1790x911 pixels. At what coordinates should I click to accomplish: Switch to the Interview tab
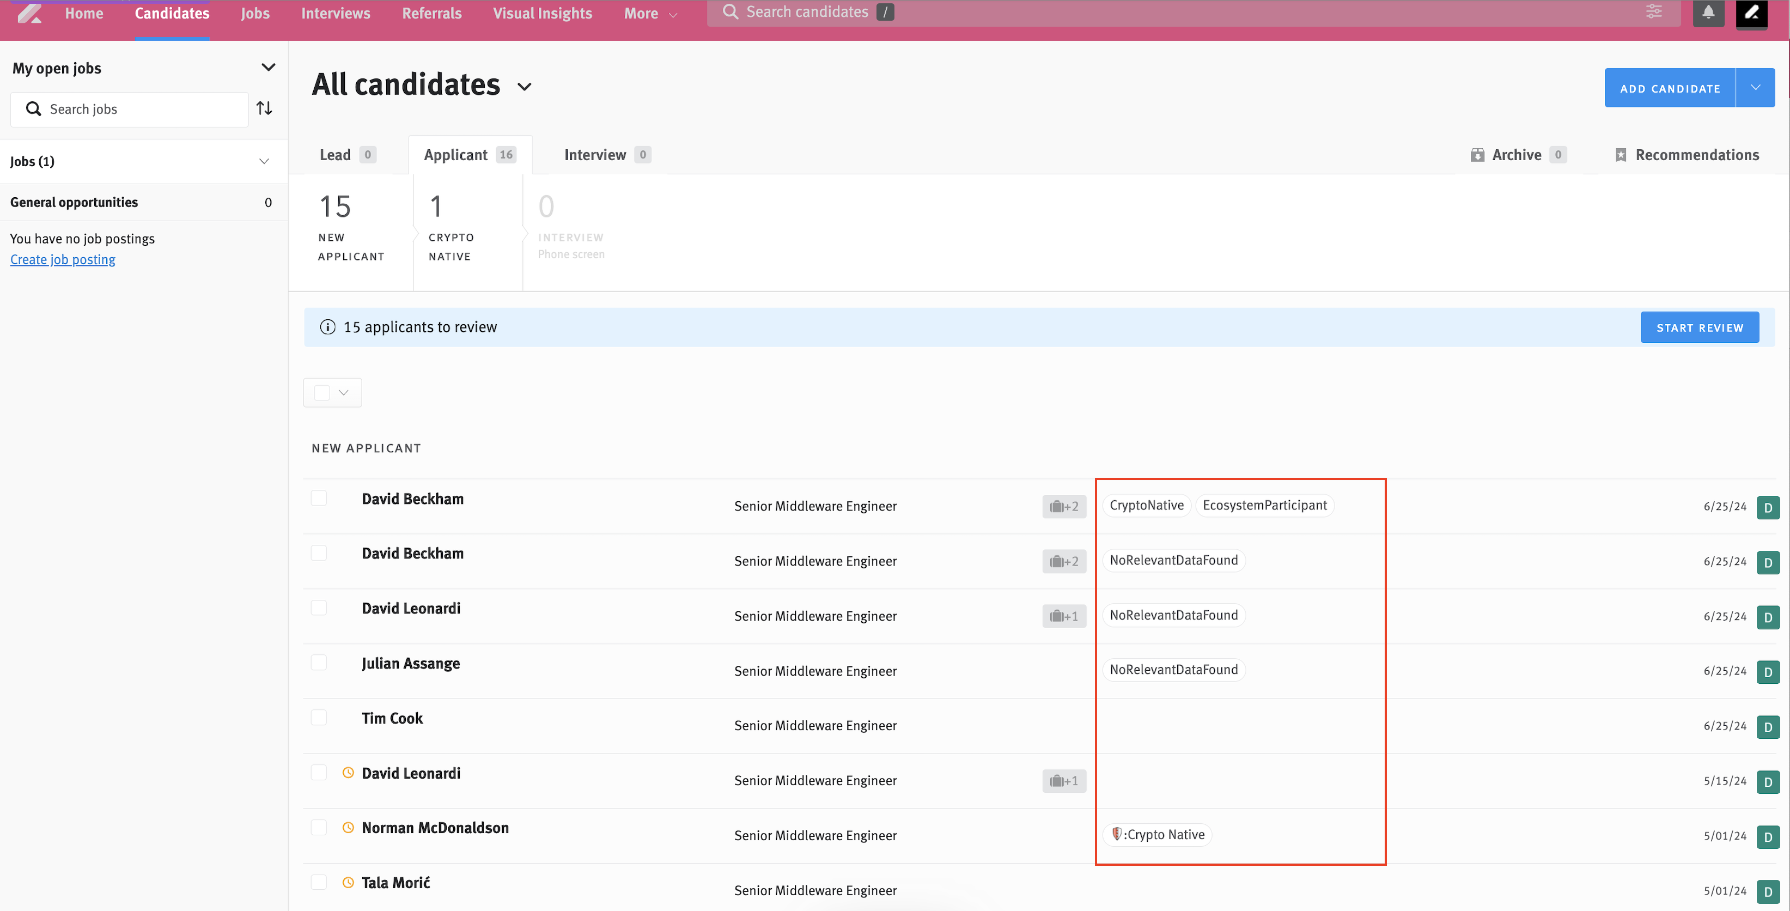pyautogui.click(x=607, y=155)
